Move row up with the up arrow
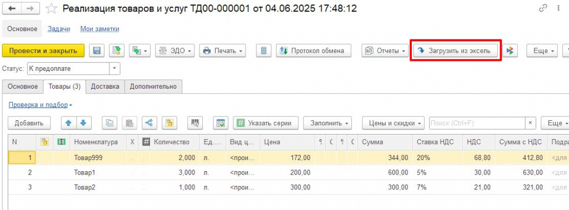The width and height of the screenshot is (569, 210). [68, 123]
